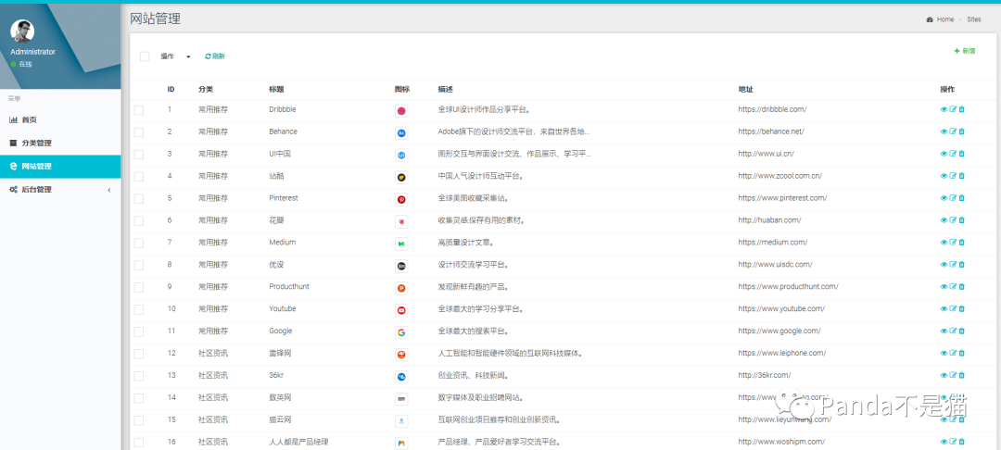Click the 描述 column header
Viewport: 1001px width, 450px height.
click(445, 89)
